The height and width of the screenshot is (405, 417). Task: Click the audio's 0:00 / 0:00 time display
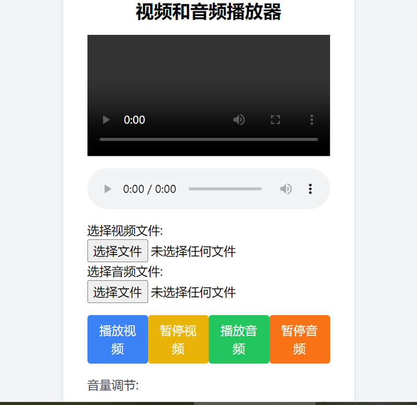coord(150,189)
